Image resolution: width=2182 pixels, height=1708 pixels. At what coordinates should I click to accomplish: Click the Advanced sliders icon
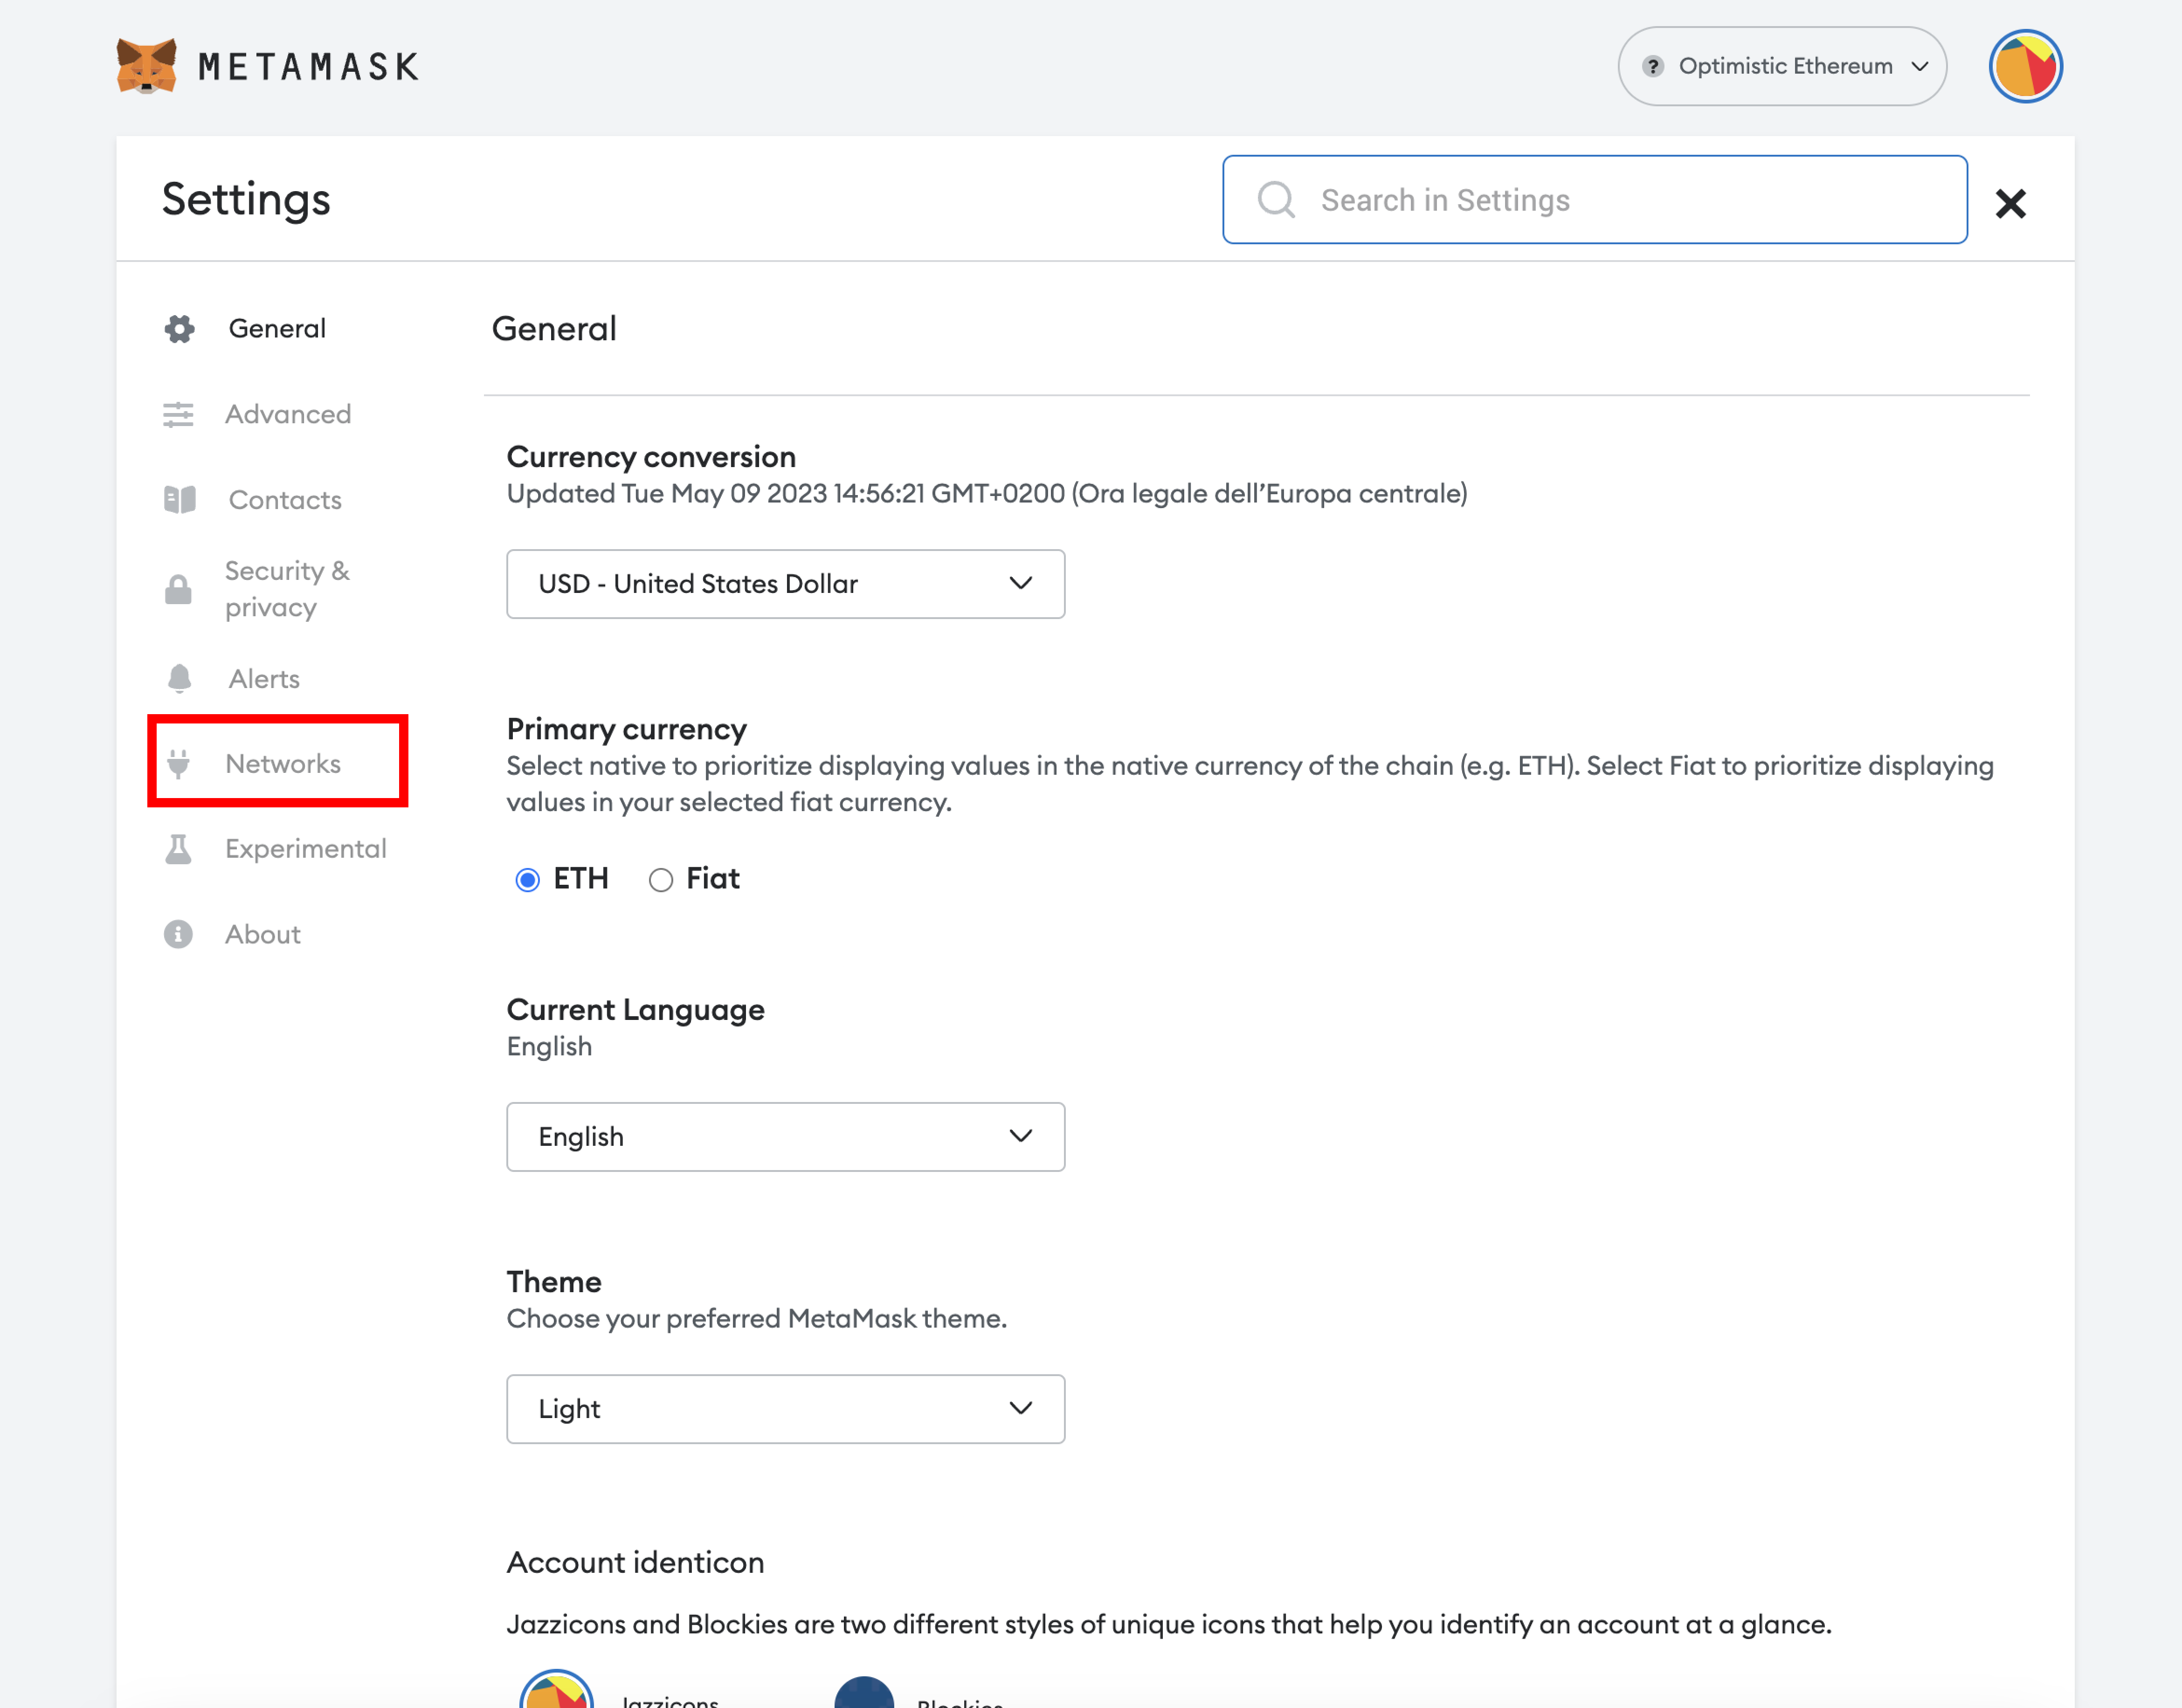point(179,414)
